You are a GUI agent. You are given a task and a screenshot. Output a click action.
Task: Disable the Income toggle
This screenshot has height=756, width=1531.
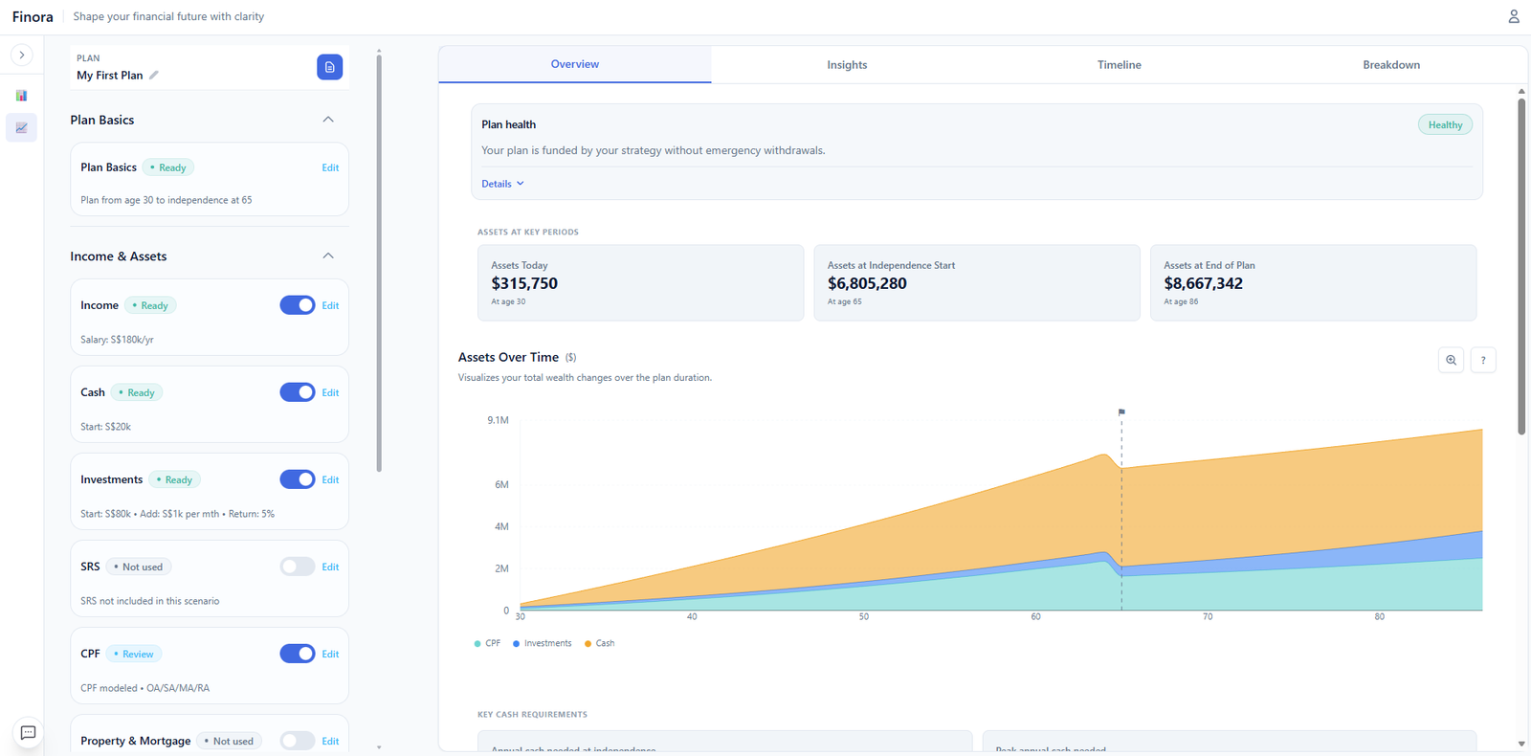click(297, 305)
